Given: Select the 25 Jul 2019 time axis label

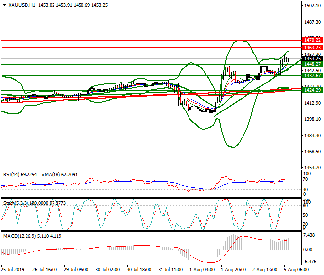Looking at the screenshot, I should tap(13, 270).
